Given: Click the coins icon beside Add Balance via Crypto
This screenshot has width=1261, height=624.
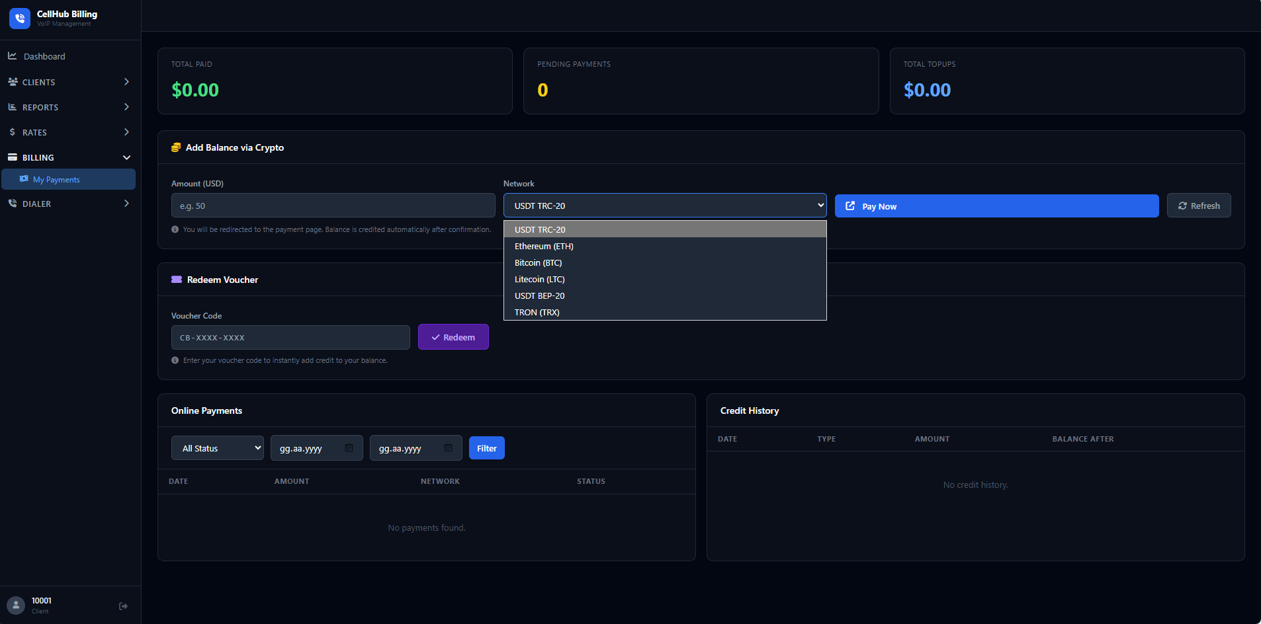Looking at the screenshot, I should click(176, 147).
